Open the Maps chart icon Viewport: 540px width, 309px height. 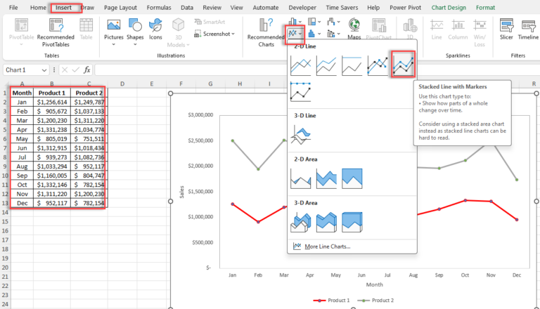coord(354,29)
